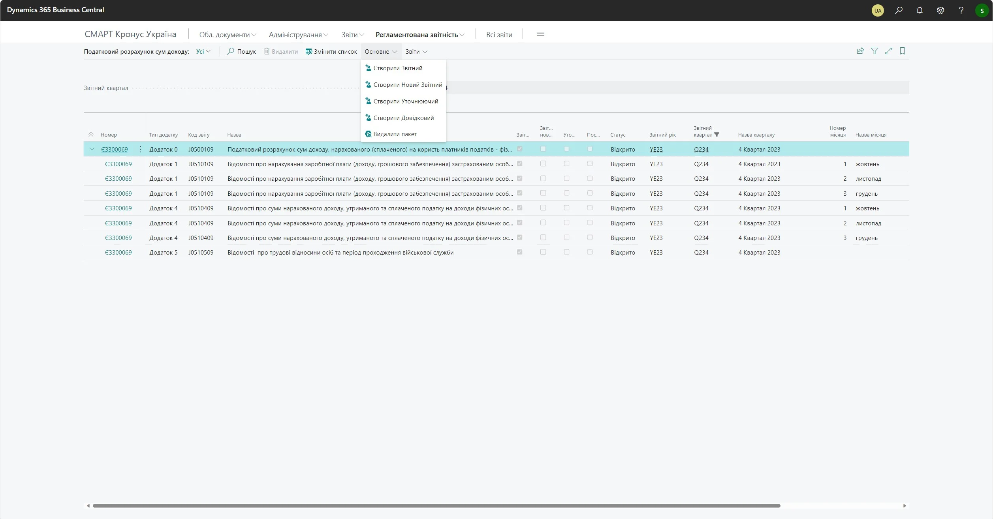Click the share icon in list toolbar
Screen dimensions: 993x519
click(860, 51)
